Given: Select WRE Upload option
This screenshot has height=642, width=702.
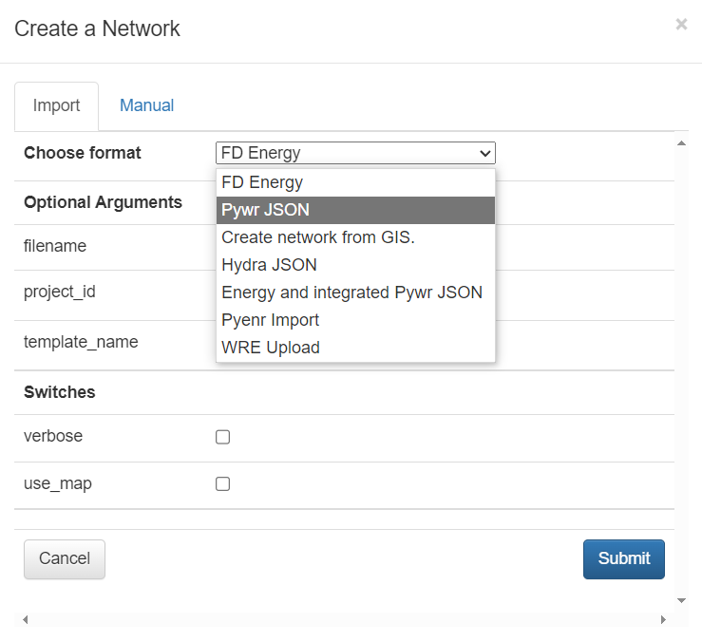Looking at the screenshot, I should 271,348.
